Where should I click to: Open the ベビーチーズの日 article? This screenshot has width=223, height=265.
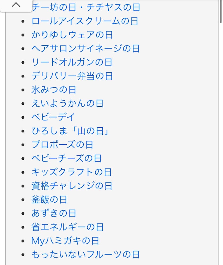tap(66, 159)
